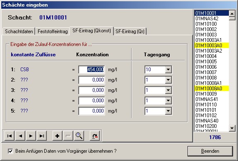Go to the next record
Screen dimensions: 238x161
click(x=31, y=136)
